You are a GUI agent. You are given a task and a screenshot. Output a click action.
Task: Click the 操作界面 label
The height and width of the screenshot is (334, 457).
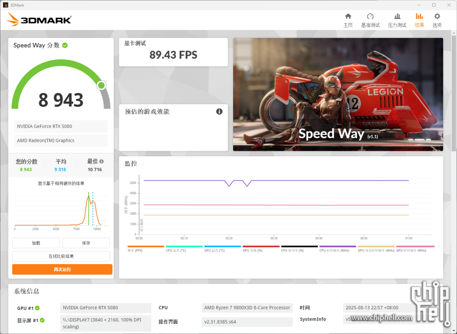click(168, 322)
